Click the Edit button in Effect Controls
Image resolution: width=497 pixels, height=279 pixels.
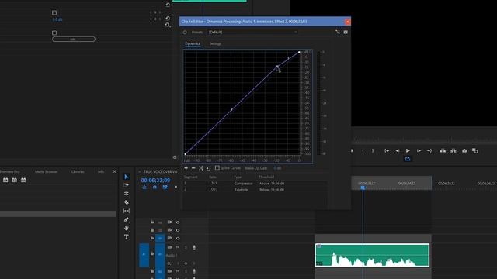pos(74,40)
